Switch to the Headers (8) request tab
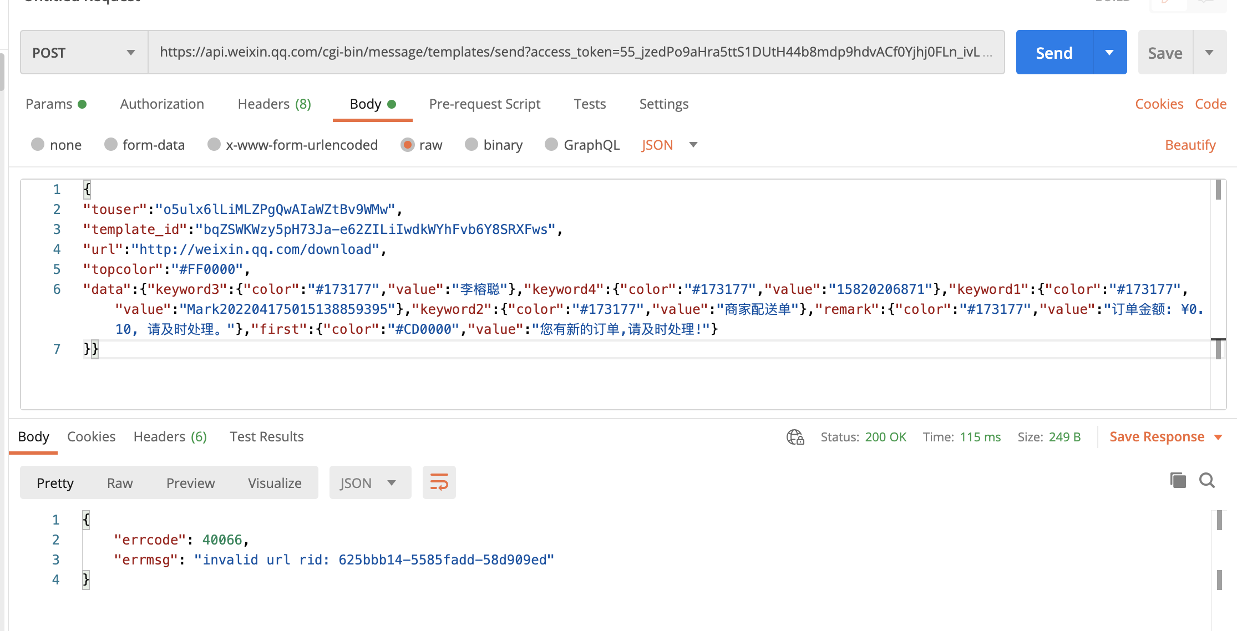Image resolution: width=1237 pixels, height=631 pixels. [274, 104]
